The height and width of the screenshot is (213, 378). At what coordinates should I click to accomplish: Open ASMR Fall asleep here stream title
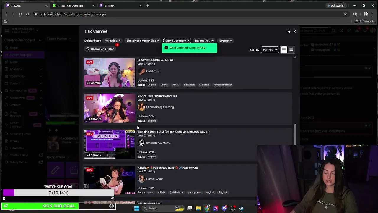[x=168, y=167]
